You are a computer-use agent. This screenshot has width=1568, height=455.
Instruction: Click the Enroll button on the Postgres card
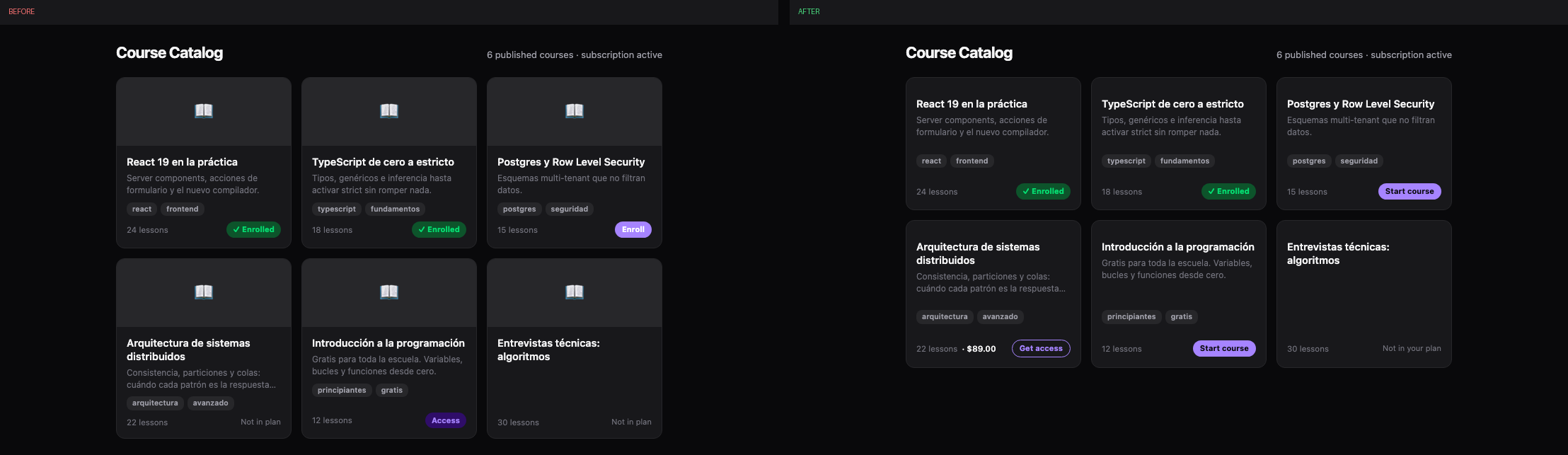[x=633, y=229]
